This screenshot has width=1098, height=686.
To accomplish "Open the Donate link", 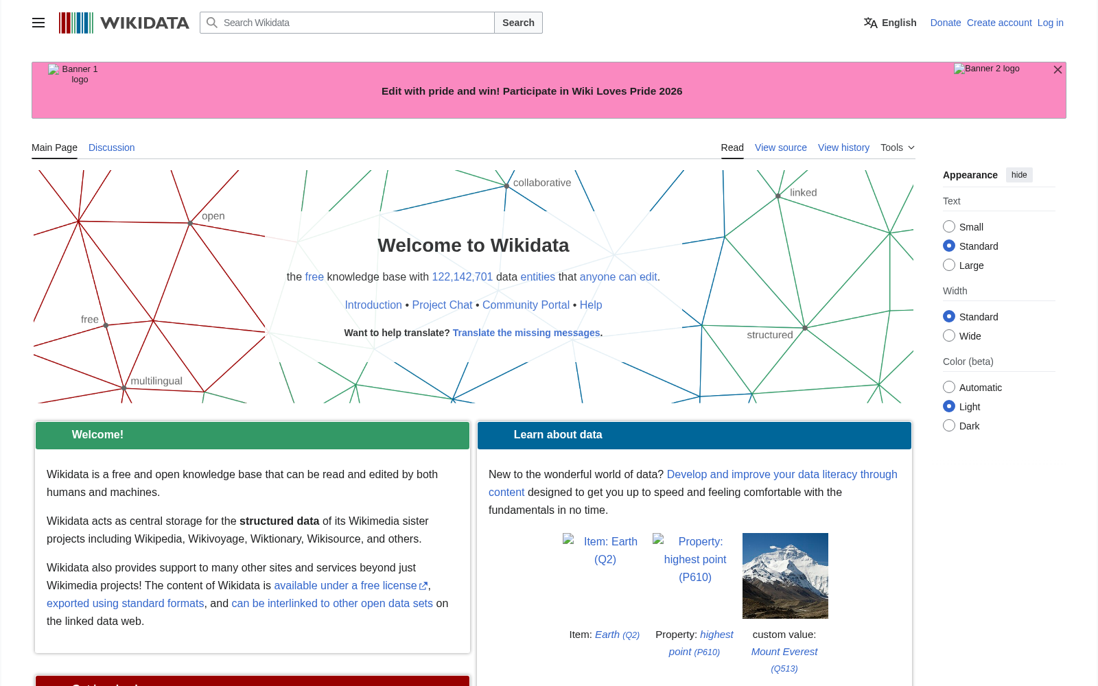I will [946, 23].
